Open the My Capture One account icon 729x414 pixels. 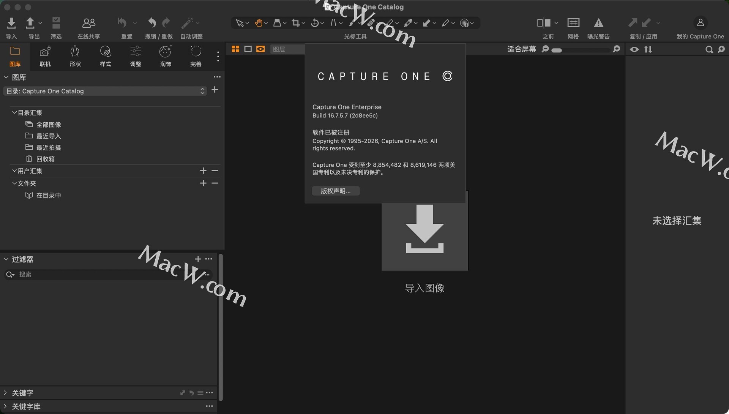coord(700,23)
